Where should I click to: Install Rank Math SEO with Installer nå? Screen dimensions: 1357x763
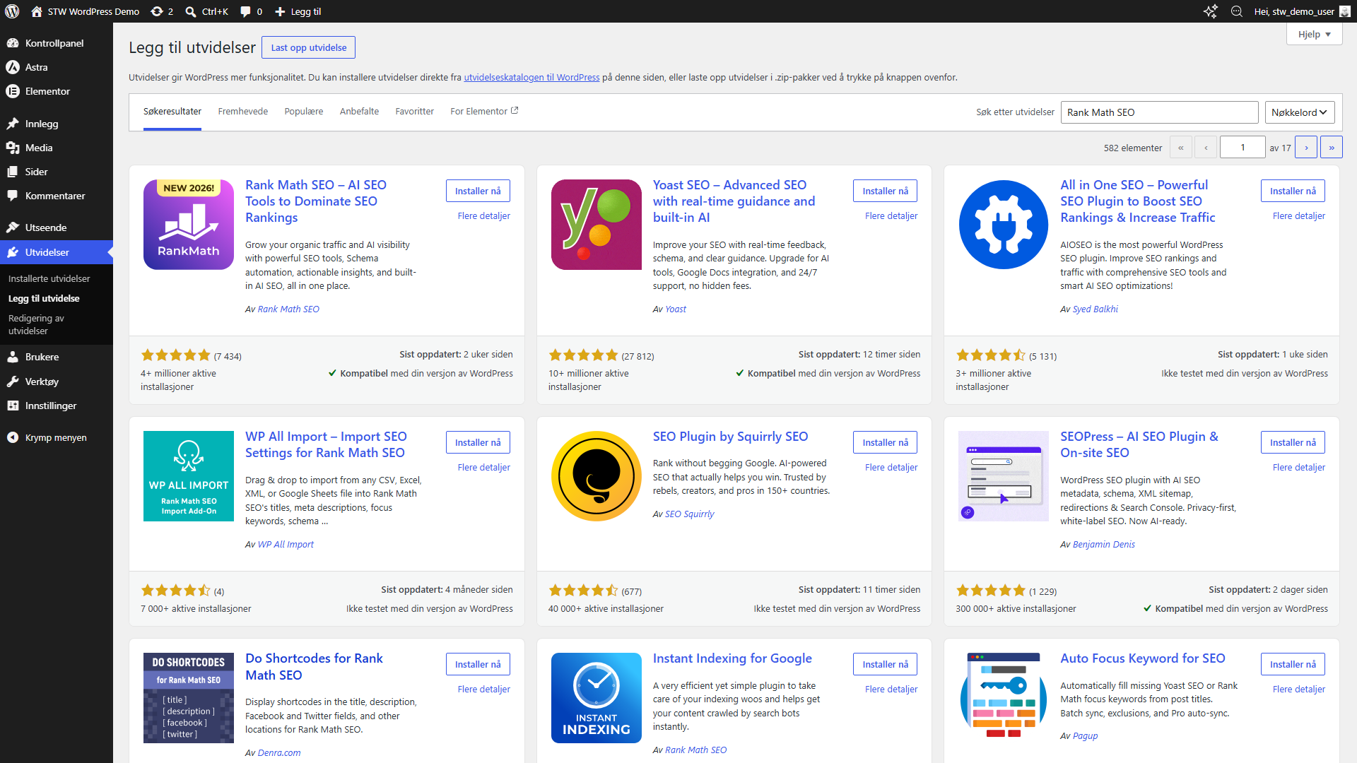(478, 191)
